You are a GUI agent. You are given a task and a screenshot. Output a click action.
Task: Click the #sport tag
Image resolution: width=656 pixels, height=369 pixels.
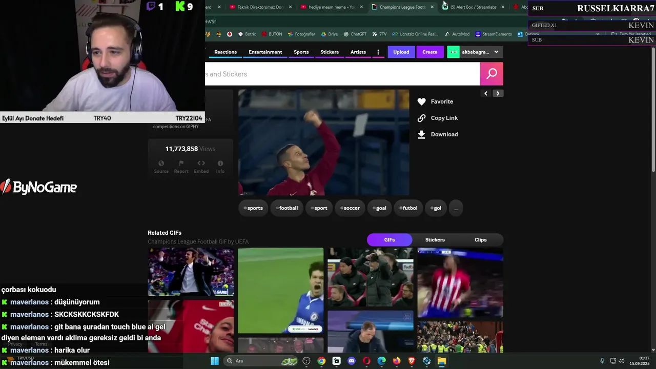[x=319, y=208]
